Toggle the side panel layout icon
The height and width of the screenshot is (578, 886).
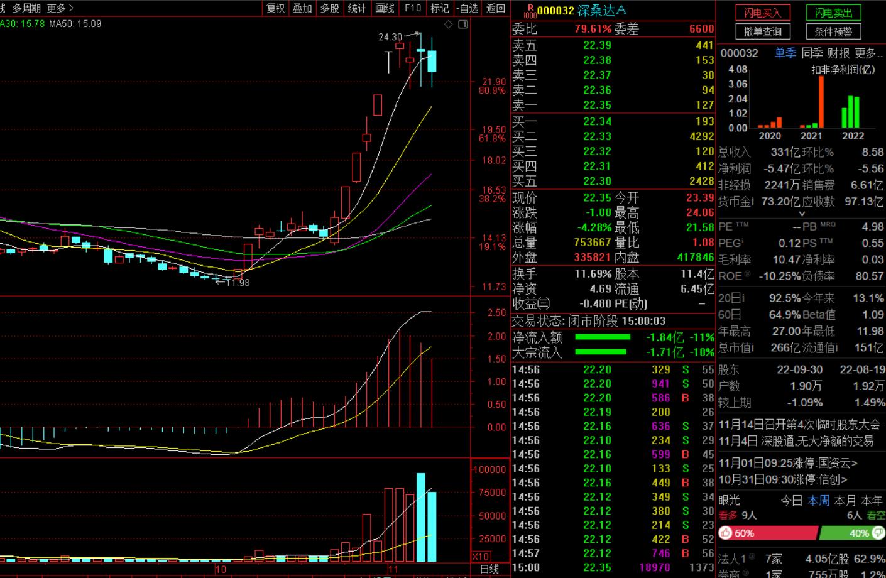tap(463, 25)
